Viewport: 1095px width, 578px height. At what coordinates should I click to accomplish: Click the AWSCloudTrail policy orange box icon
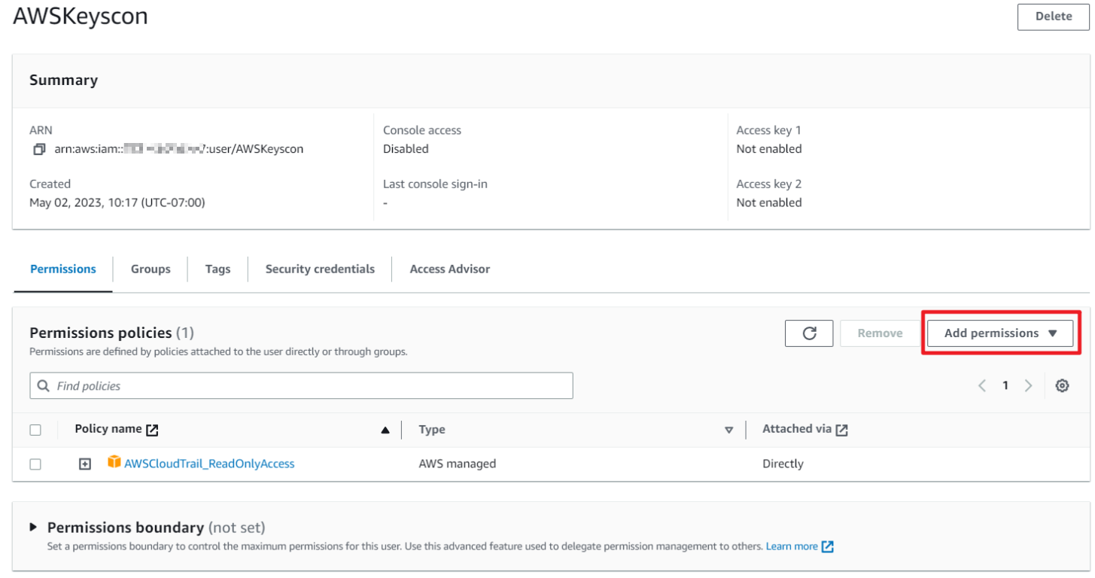(x=114, y=462)
